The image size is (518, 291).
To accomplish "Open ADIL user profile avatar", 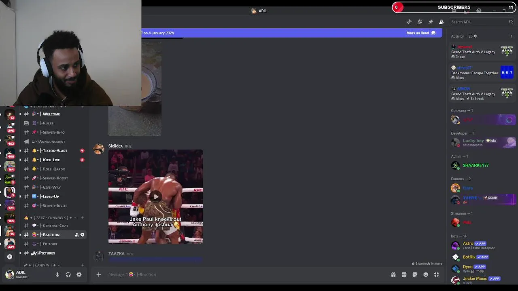I will coord(9,274).
